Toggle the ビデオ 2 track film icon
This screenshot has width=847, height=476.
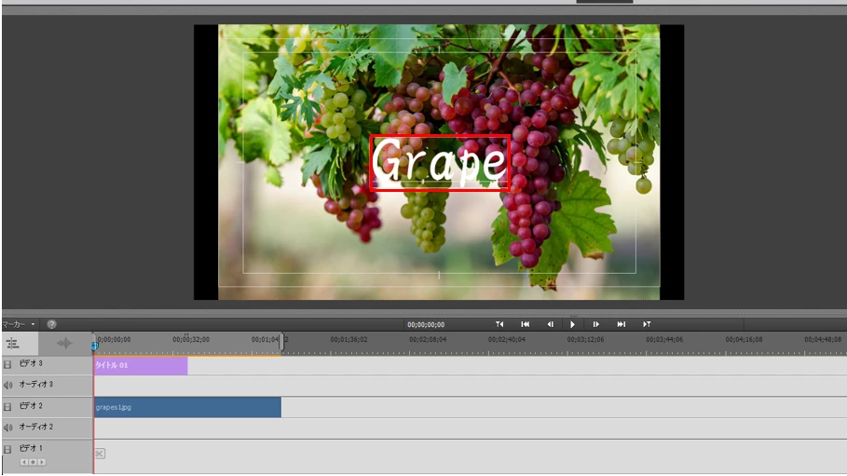click(x=7, y=406)
